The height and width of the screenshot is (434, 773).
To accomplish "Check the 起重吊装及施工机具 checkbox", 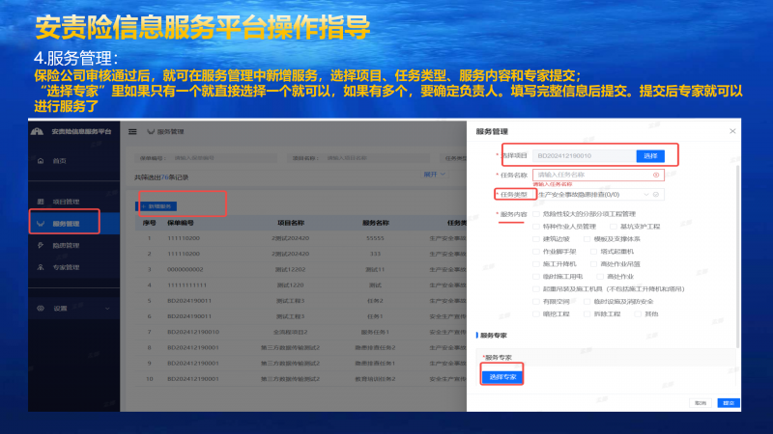I will [536, 288].
